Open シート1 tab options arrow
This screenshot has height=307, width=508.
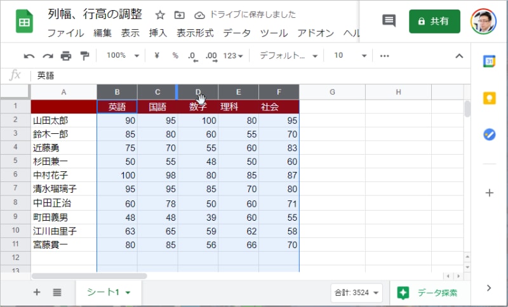[x=128, y=293]
